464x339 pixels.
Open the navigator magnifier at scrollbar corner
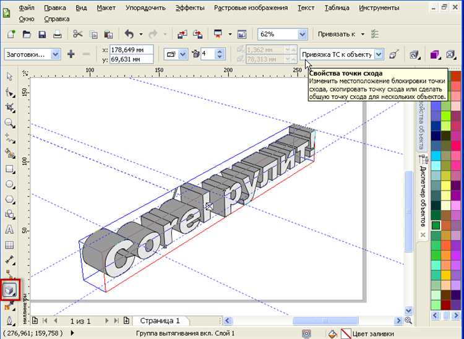tap(408, 320)
